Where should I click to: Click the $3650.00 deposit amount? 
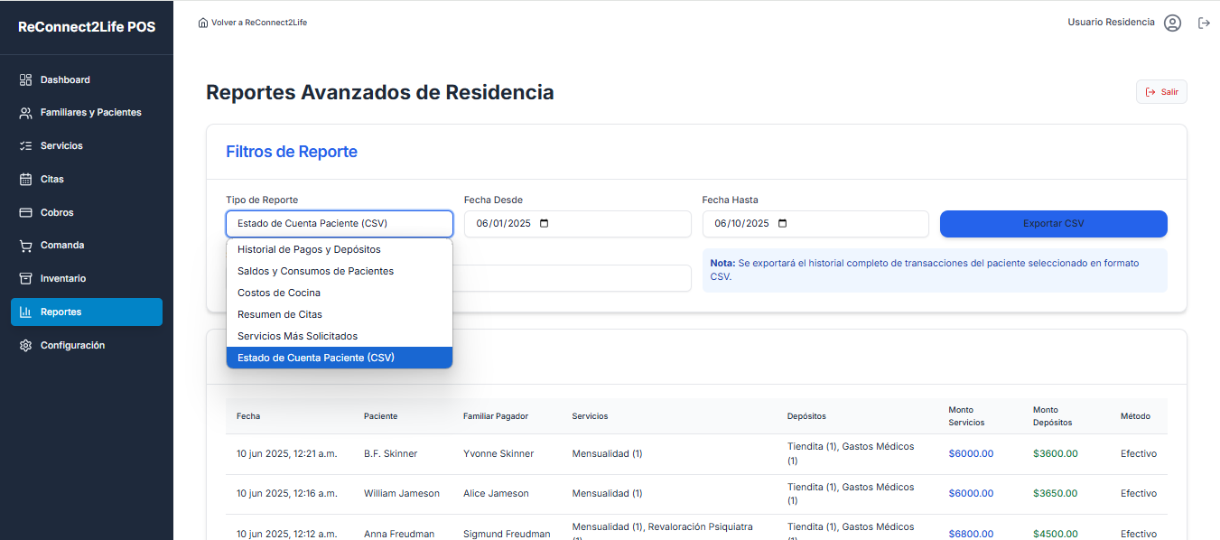(x=1056, y=493)
